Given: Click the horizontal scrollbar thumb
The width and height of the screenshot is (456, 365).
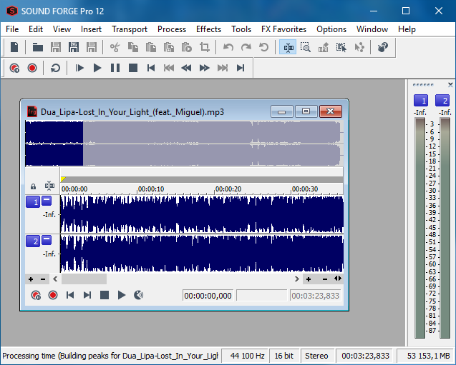Looking at the screenshot, I should click(x=84, y=279).
